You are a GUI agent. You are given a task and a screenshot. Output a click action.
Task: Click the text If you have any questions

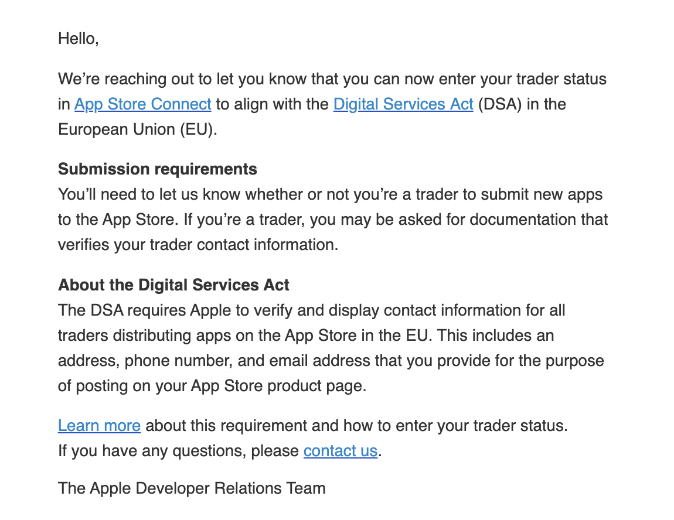coord(179,451)
